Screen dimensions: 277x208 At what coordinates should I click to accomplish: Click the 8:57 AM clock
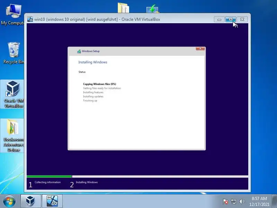point(259,198)
